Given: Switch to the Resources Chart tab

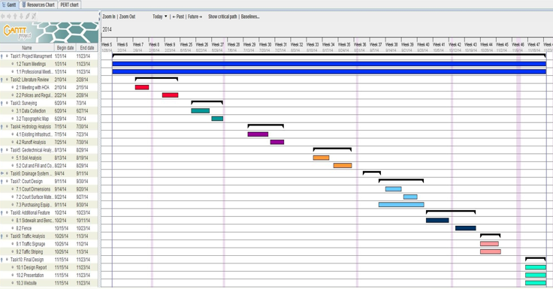Looking at the screenshot, I should 38,5.
